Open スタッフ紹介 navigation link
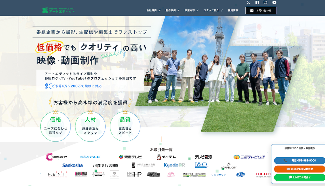 pos(211,10)
